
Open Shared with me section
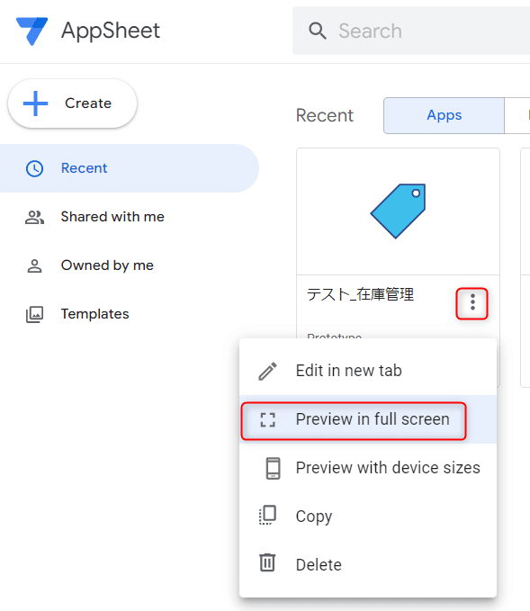(129, 217)
